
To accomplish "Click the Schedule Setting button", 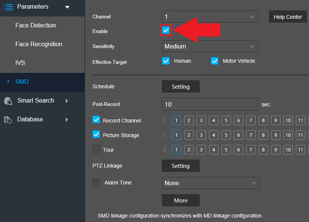I will point(181,86).
